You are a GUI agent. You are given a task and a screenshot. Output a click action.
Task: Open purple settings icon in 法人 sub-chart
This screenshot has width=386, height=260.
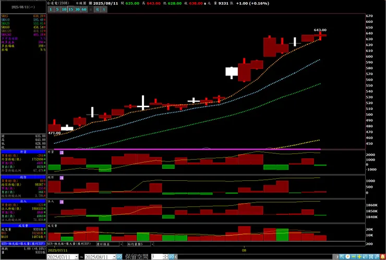(62, 202)
